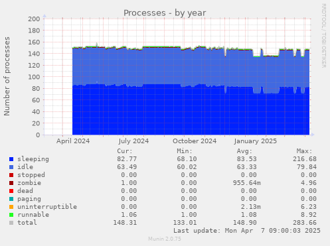This screenshot has height=246, width=330.
Task: Click the 160 y-axis tick label
Action: click(x=34, y=42)
